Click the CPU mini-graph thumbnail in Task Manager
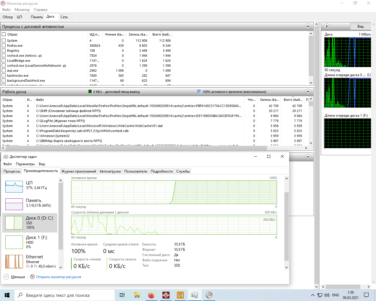The width and height of the screenshot is (376, 301). (x=14, y=187)
